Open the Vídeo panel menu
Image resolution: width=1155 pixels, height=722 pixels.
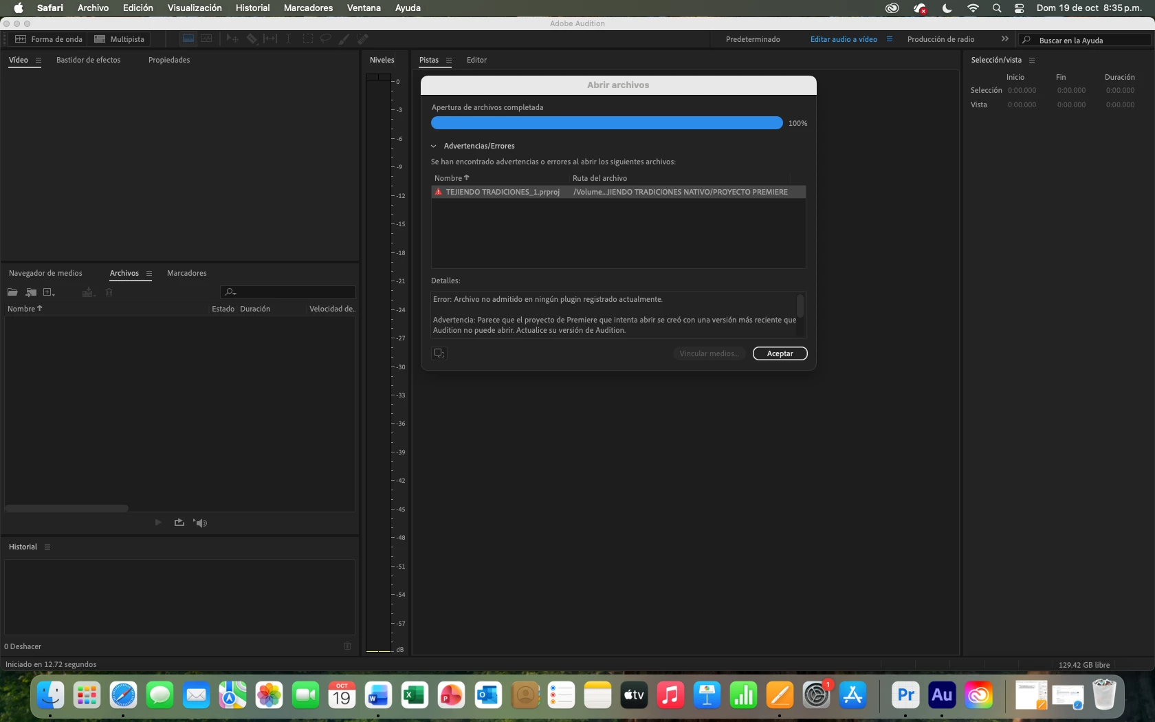[x=38, y=61]
